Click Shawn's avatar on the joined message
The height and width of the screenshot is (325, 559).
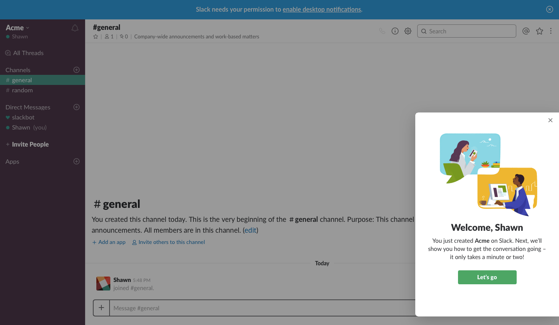(x=103, y=284)
